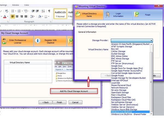Select Local Disk storage provider
This screenshot has width=164, height=118.
pos(130,83)
